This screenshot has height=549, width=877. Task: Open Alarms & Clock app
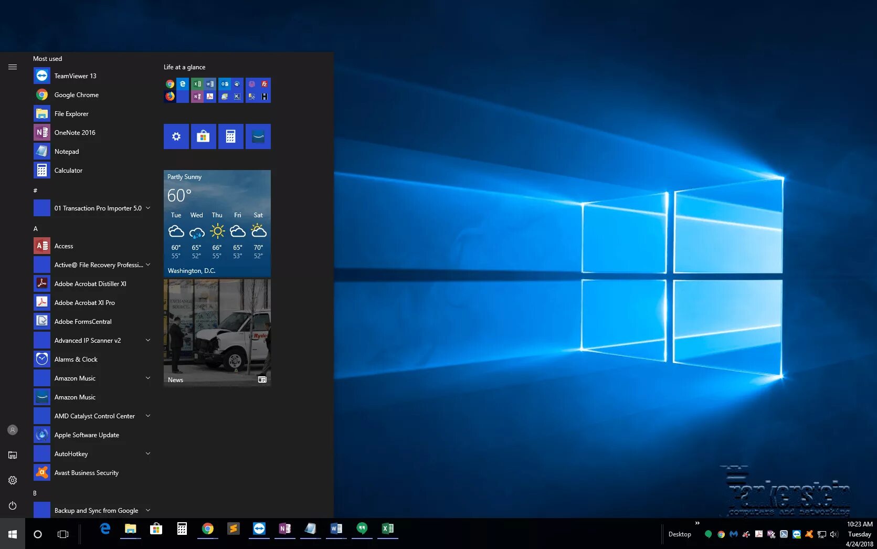(x=92, y=360)
